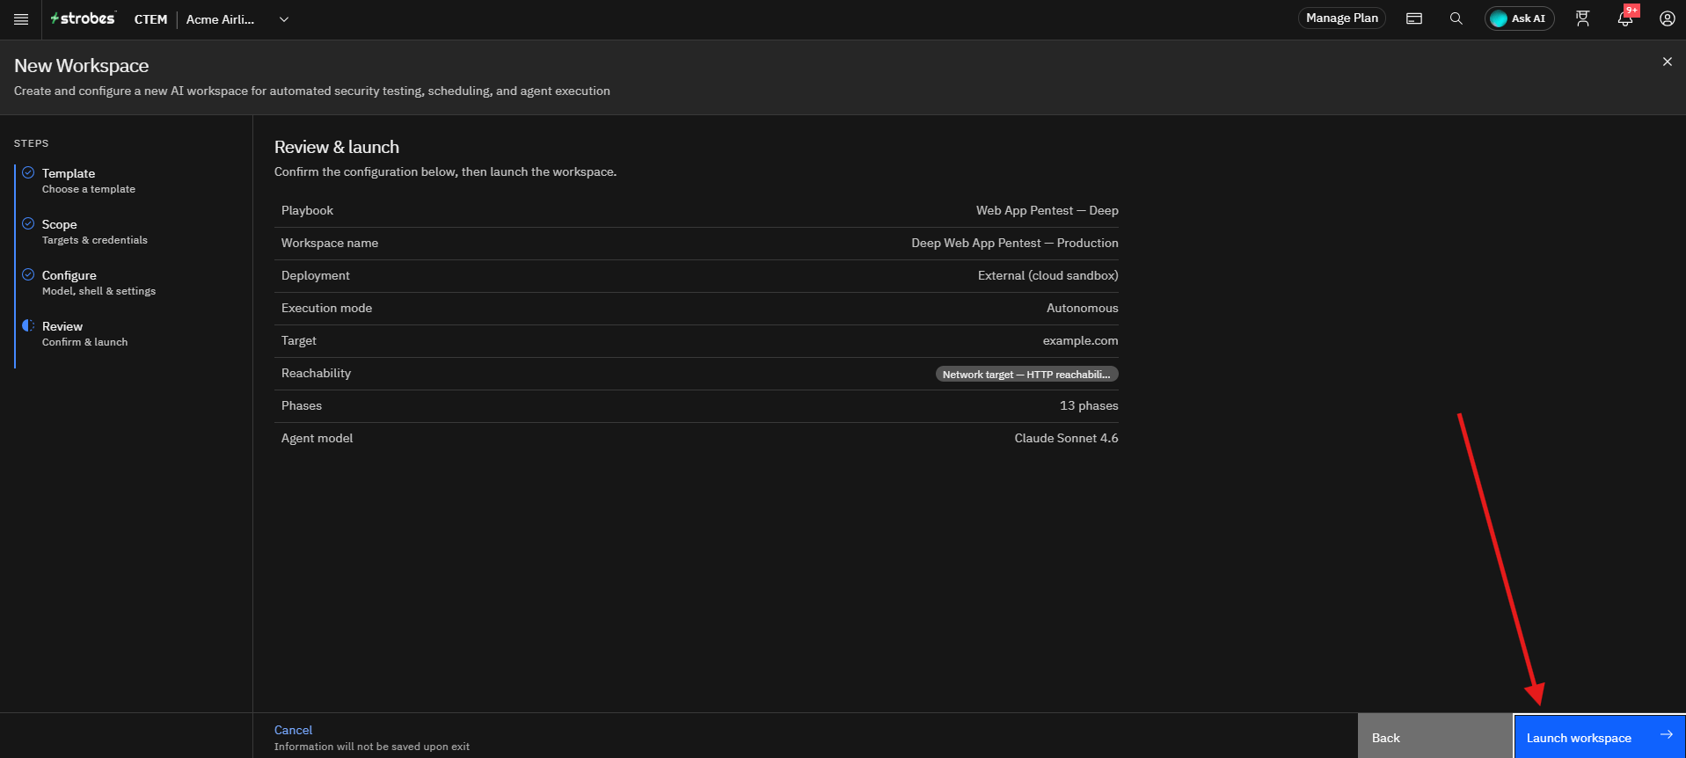Open the user profile icon
Image resolution: width=1686 pixels, height=758 pixels.
(x=1667, y=18)
